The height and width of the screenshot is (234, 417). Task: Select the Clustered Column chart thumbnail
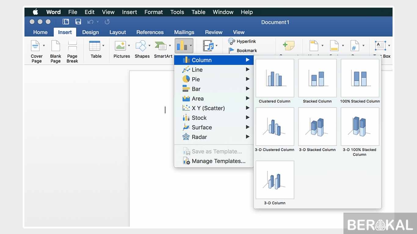tap(275, 78)
